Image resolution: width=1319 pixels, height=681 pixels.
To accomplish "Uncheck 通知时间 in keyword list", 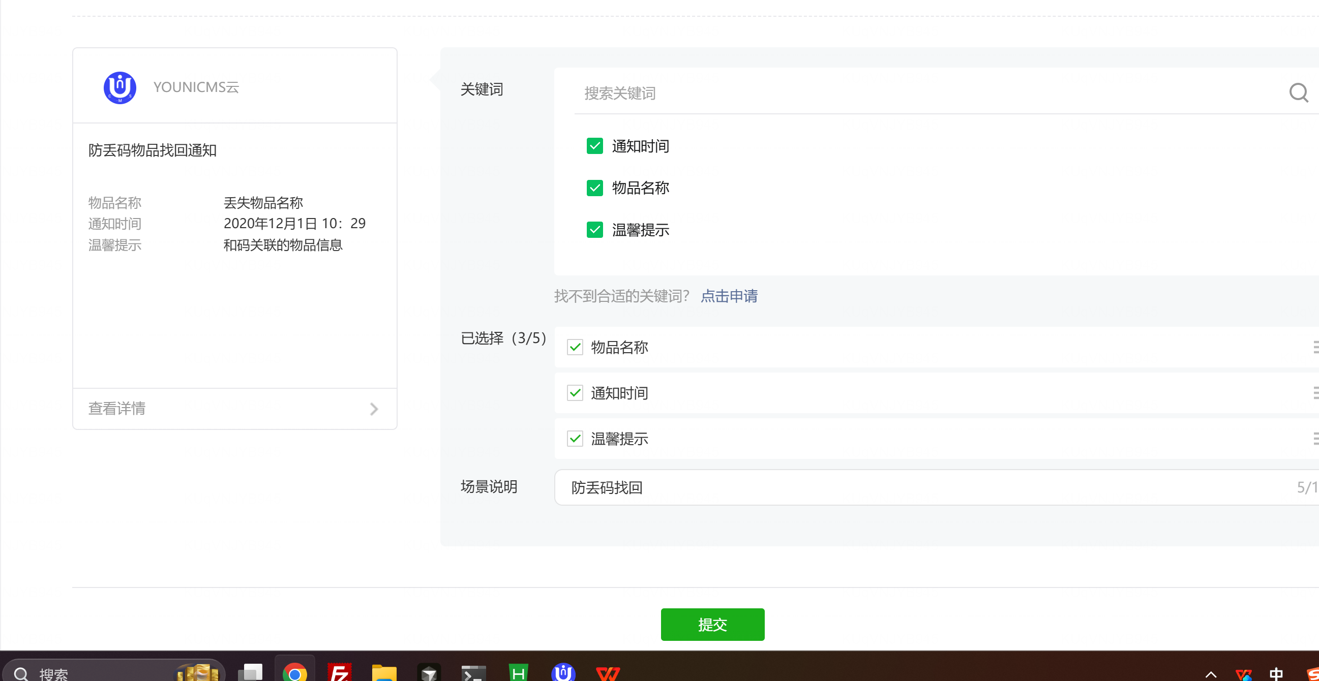I will click(594, 146).
